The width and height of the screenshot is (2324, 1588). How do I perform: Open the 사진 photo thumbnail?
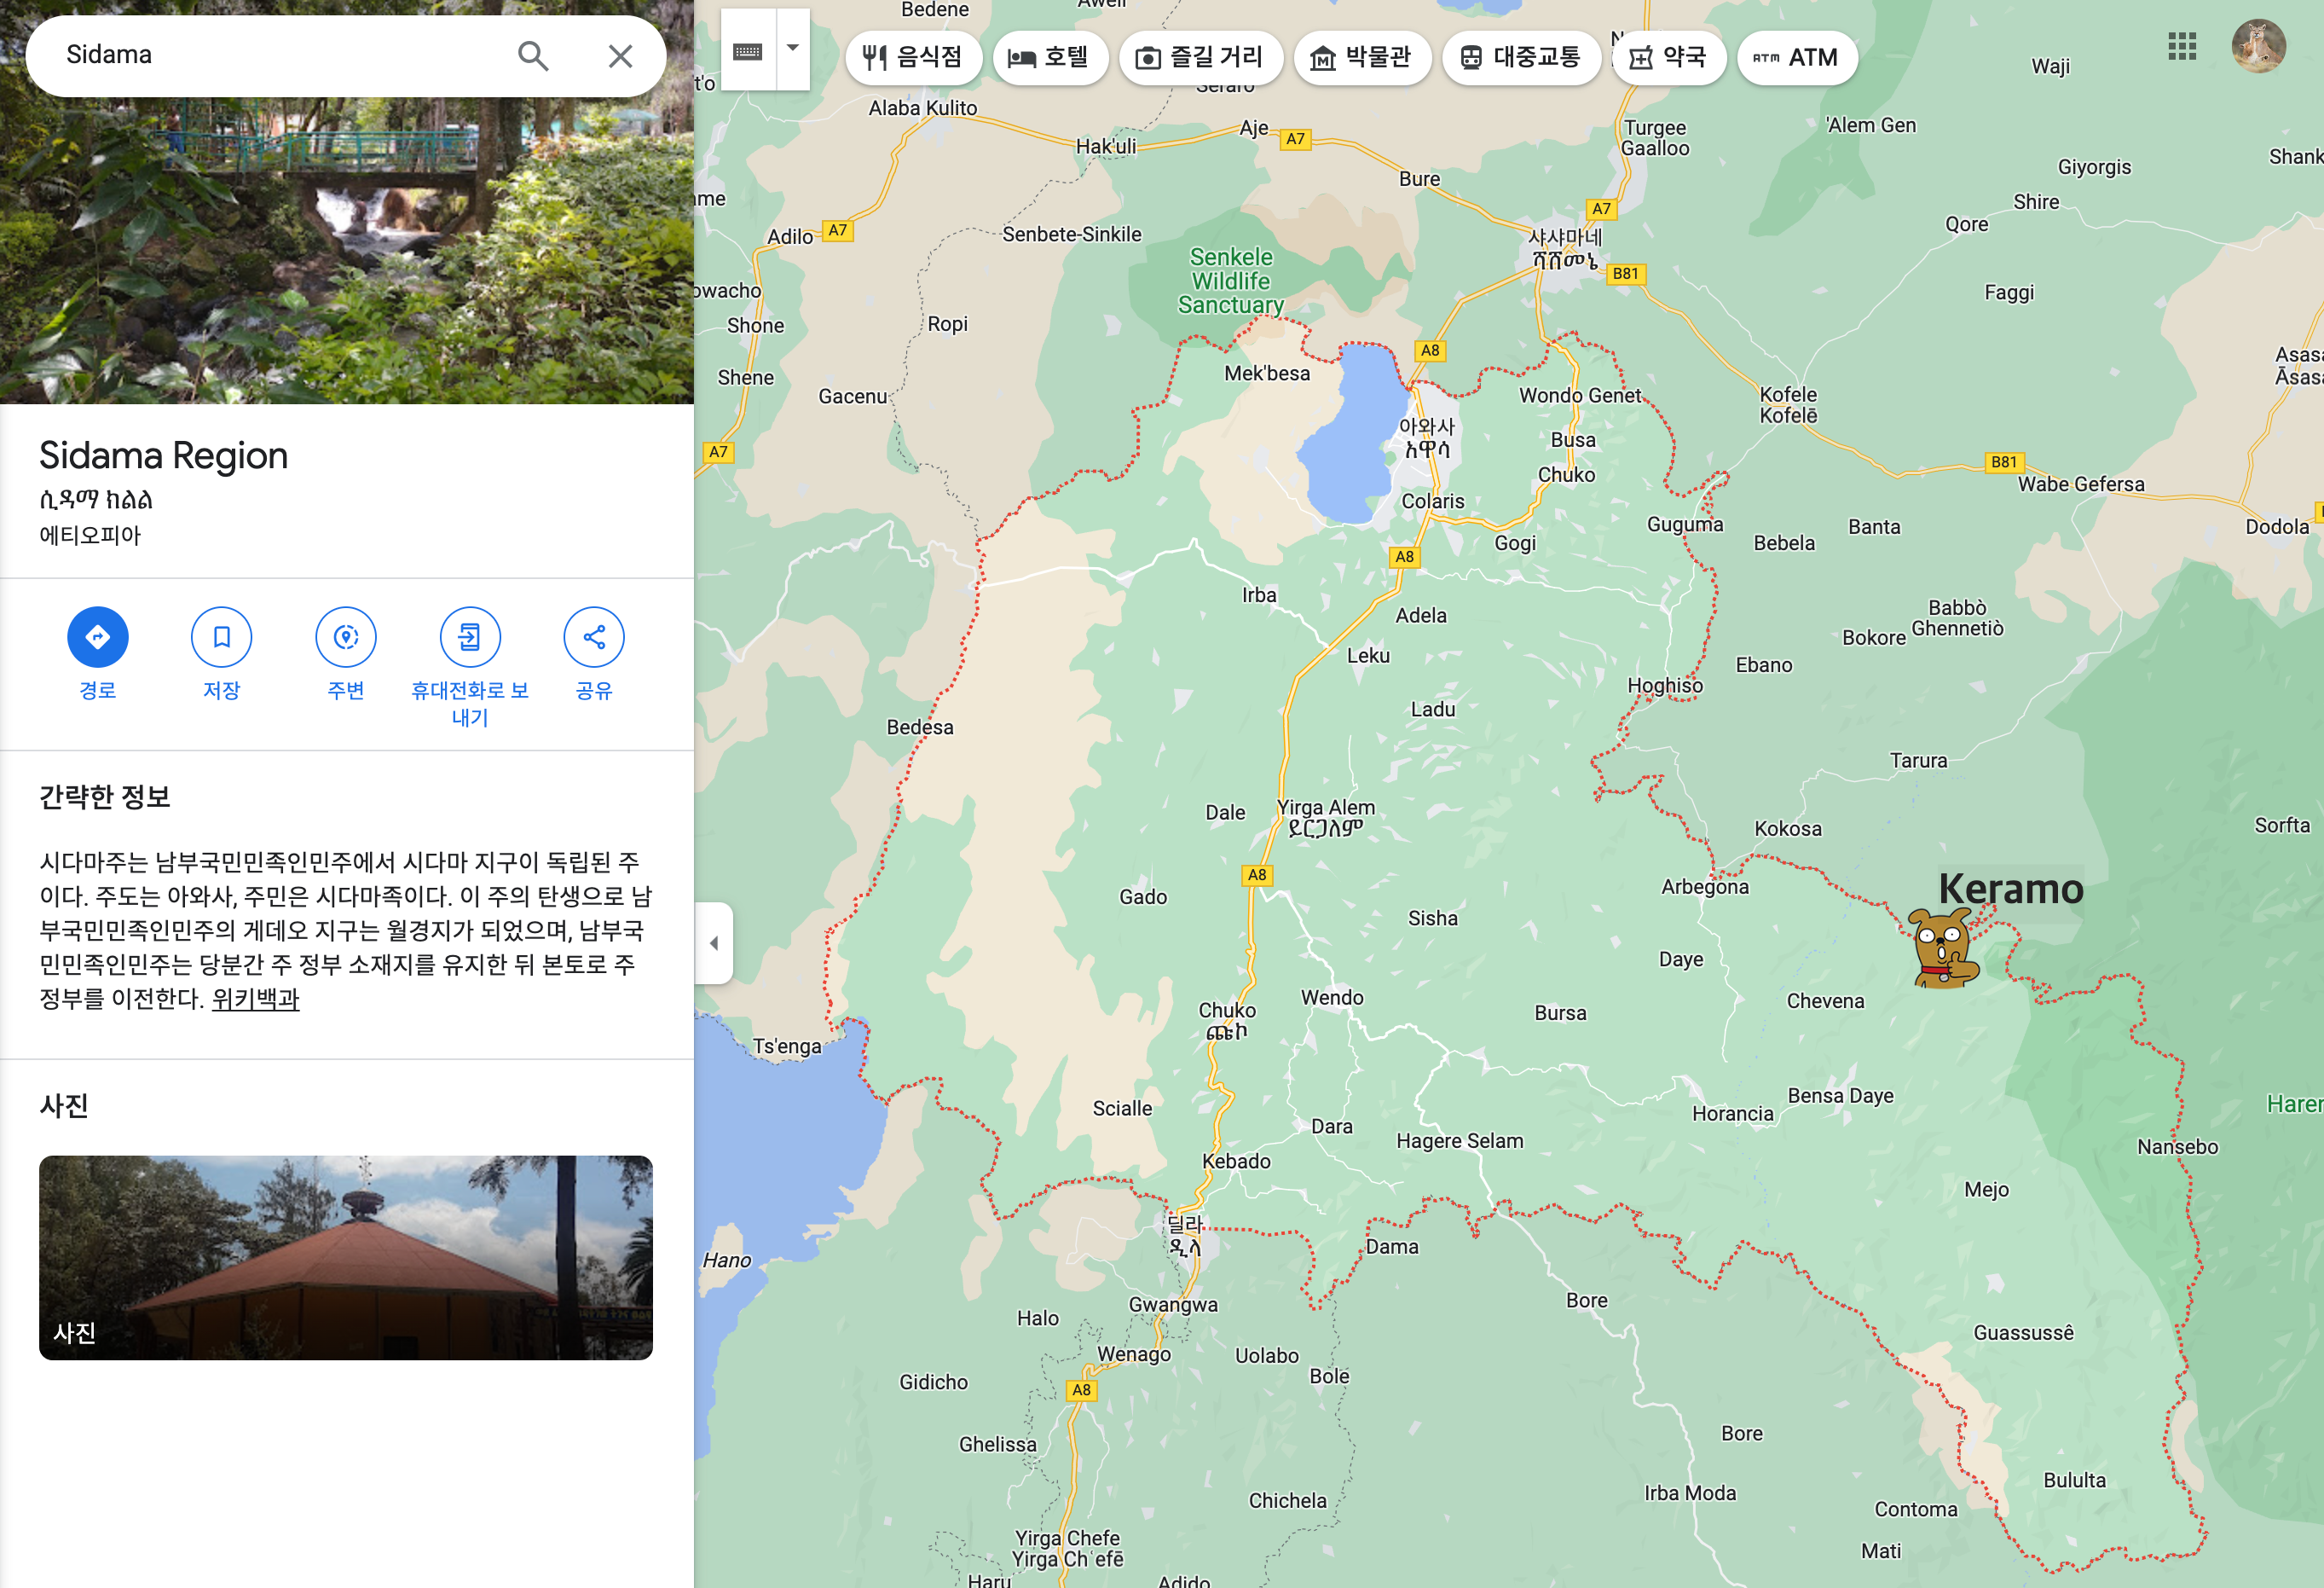[x=345, y=1257]
